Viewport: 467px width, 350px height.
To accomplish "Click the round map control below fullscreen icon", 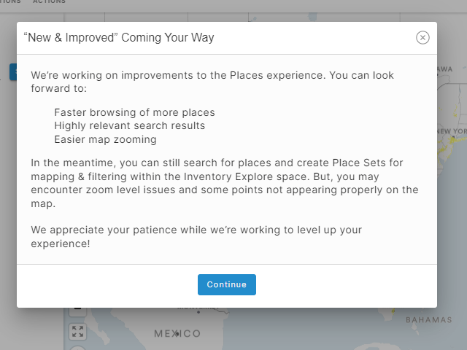I will tap(78, 348).
